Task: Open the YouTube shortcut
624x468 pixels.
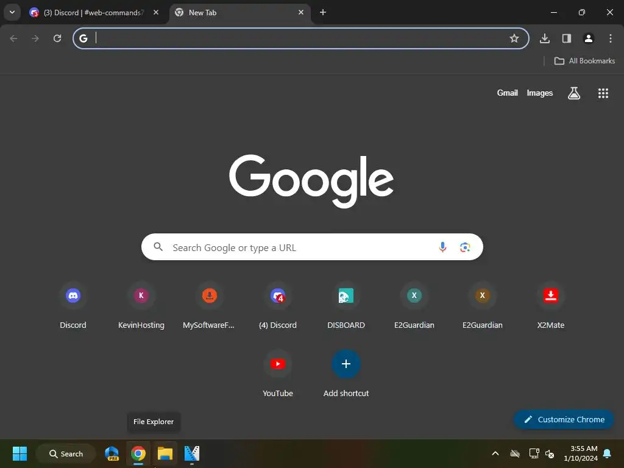Action: click(278, 374)
